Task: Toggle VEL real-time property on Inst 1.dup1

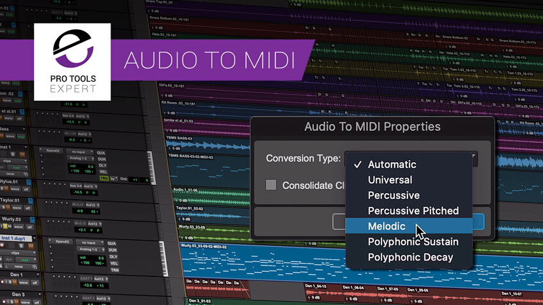Action: tap(114, 263)
